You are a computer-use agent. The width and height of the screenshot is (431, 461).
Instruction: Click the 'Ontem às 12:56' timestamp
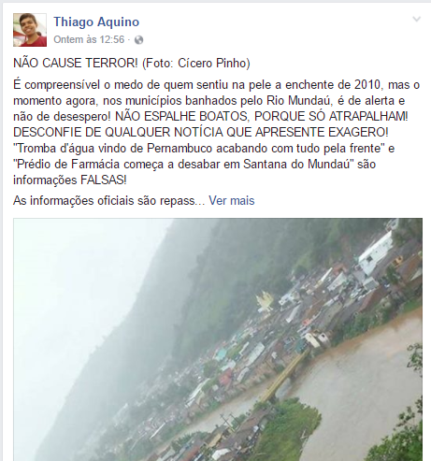[89, 39]
